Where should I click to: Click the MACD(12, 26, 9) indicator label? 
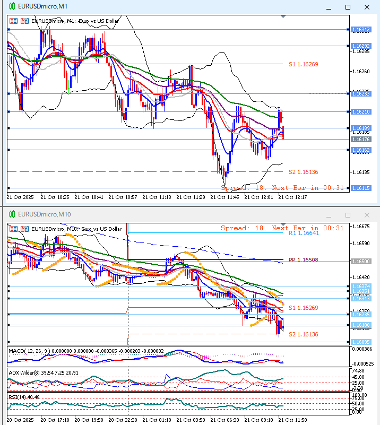coord(33,351)
